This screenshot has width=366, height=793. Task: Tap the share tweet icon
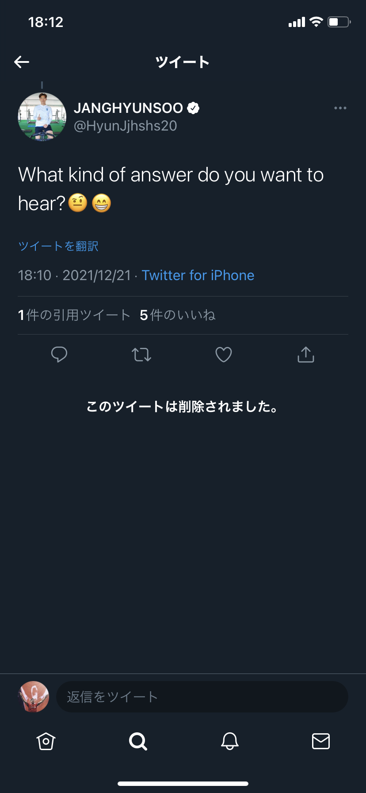click(306, 354)
